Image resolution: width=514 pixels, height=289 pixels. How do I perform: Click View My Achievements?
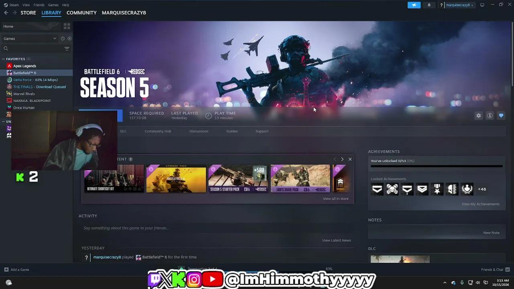(481, 204)
